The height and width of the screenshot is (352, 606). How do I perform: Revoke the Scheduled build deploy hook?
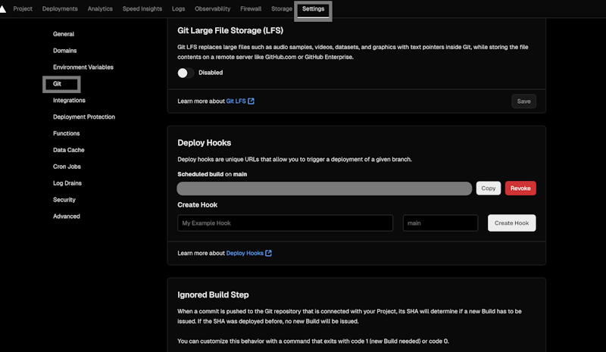click(x=520, y=188)
